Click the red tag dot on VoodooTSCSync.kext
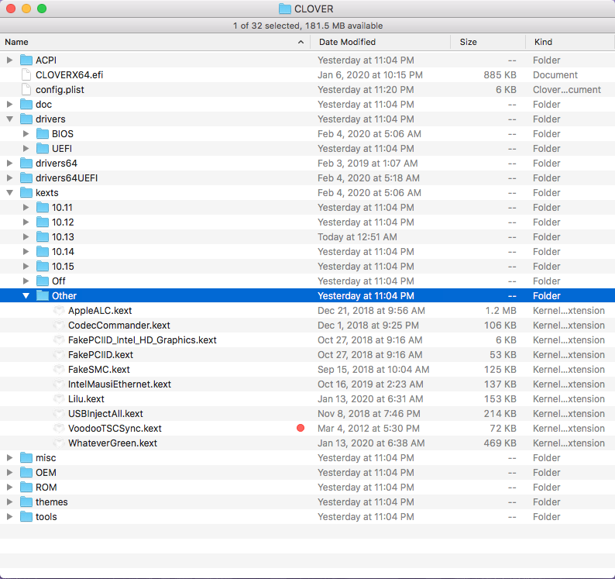615x579 pixels. (301, 428)
